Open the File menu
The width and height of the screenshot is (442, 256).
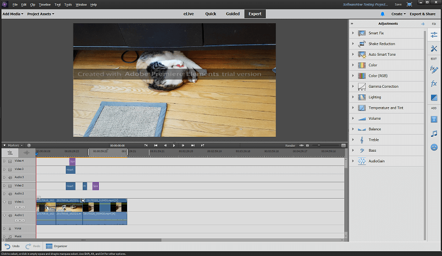15,4
